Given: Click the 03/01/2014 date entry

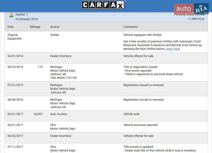Looking at the screenshot, I should click(15, 56).
